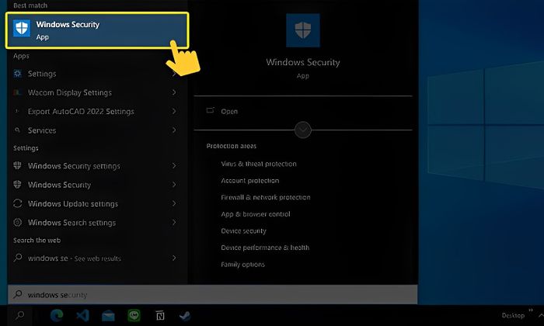Viewport: 544px width, 326px height.
Task: Open Steam from the taskbar
Action: click(185, 316)
